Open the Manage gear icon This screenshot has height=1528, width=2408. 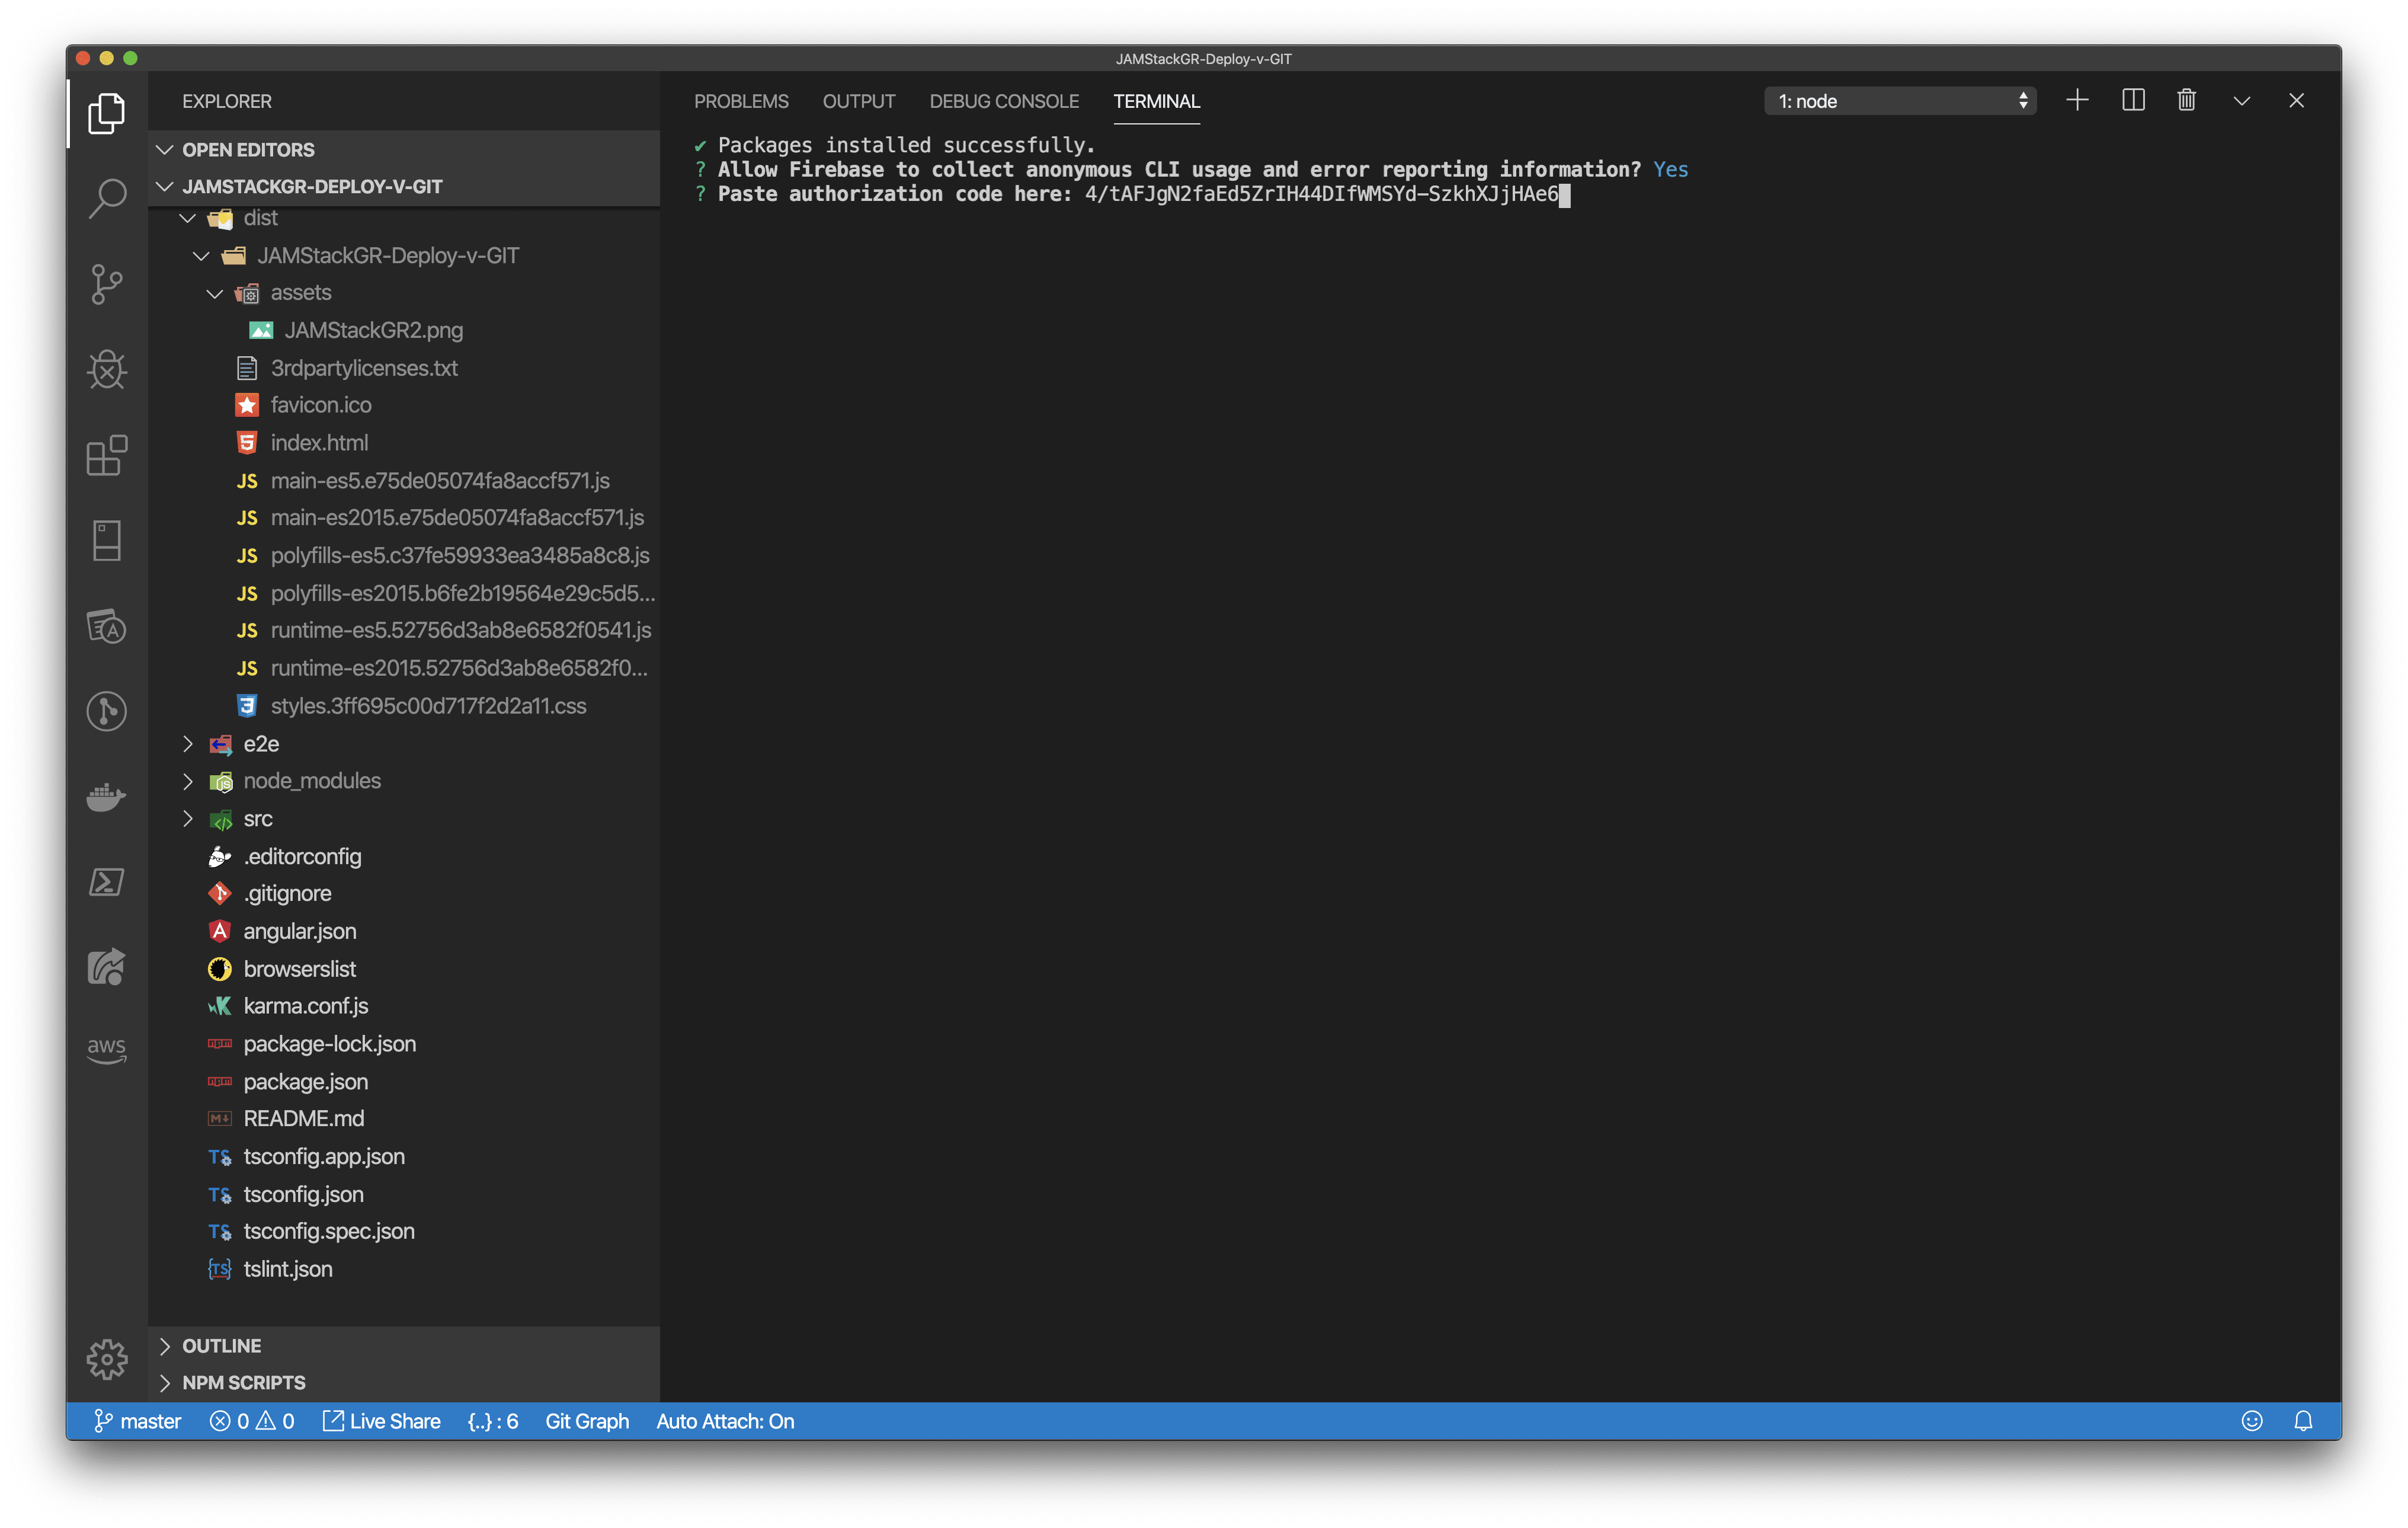106,1360
